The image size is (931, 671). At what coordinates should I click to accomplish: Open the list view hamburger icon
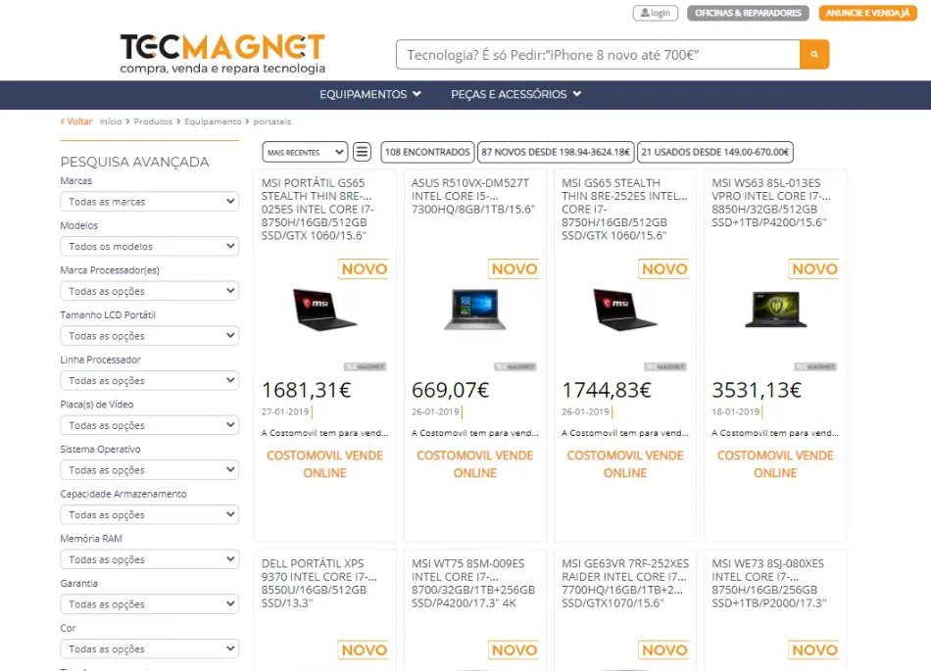(x=362, y=152)
